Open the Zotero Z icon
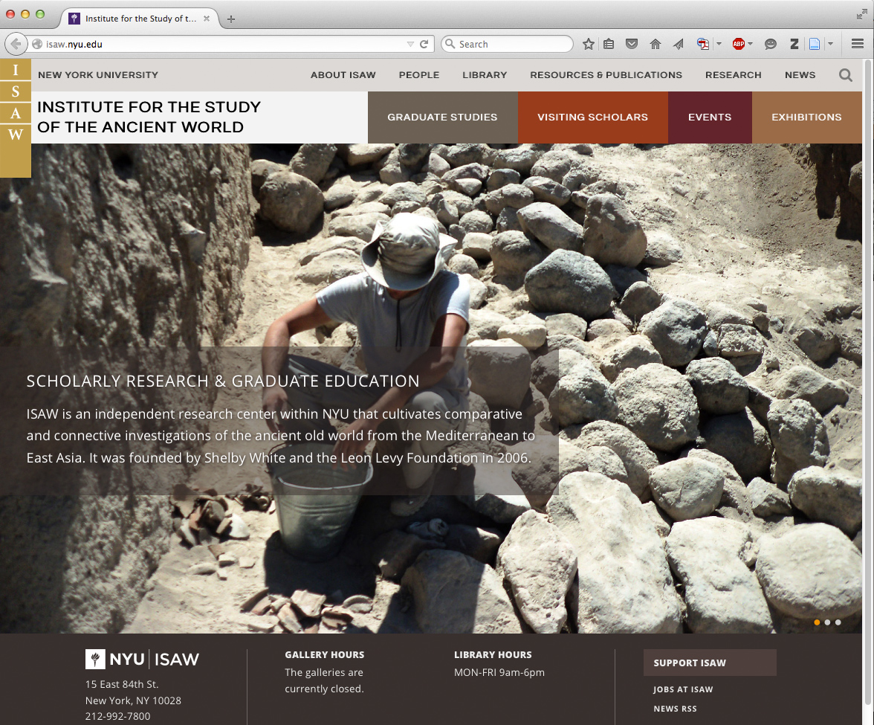The image size is (874, 725). [x=794, y=45]
